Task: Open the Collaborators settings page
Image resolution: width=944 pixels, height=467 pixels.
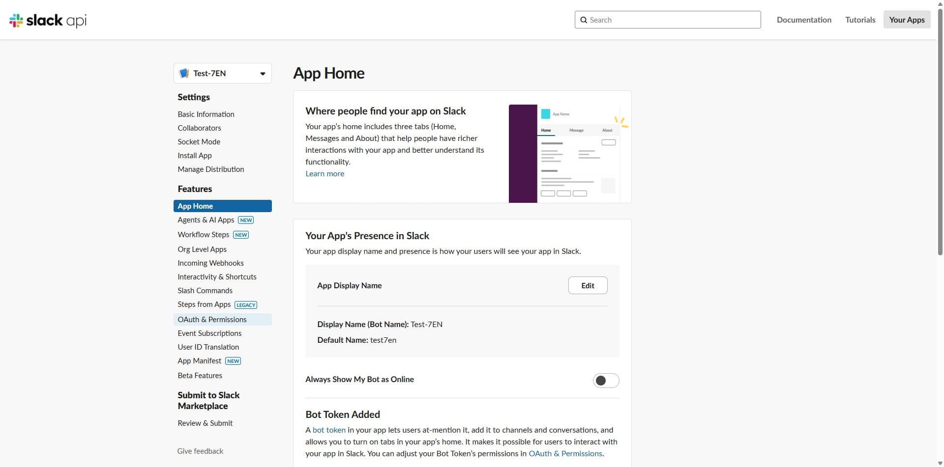Action: point(199,128)
